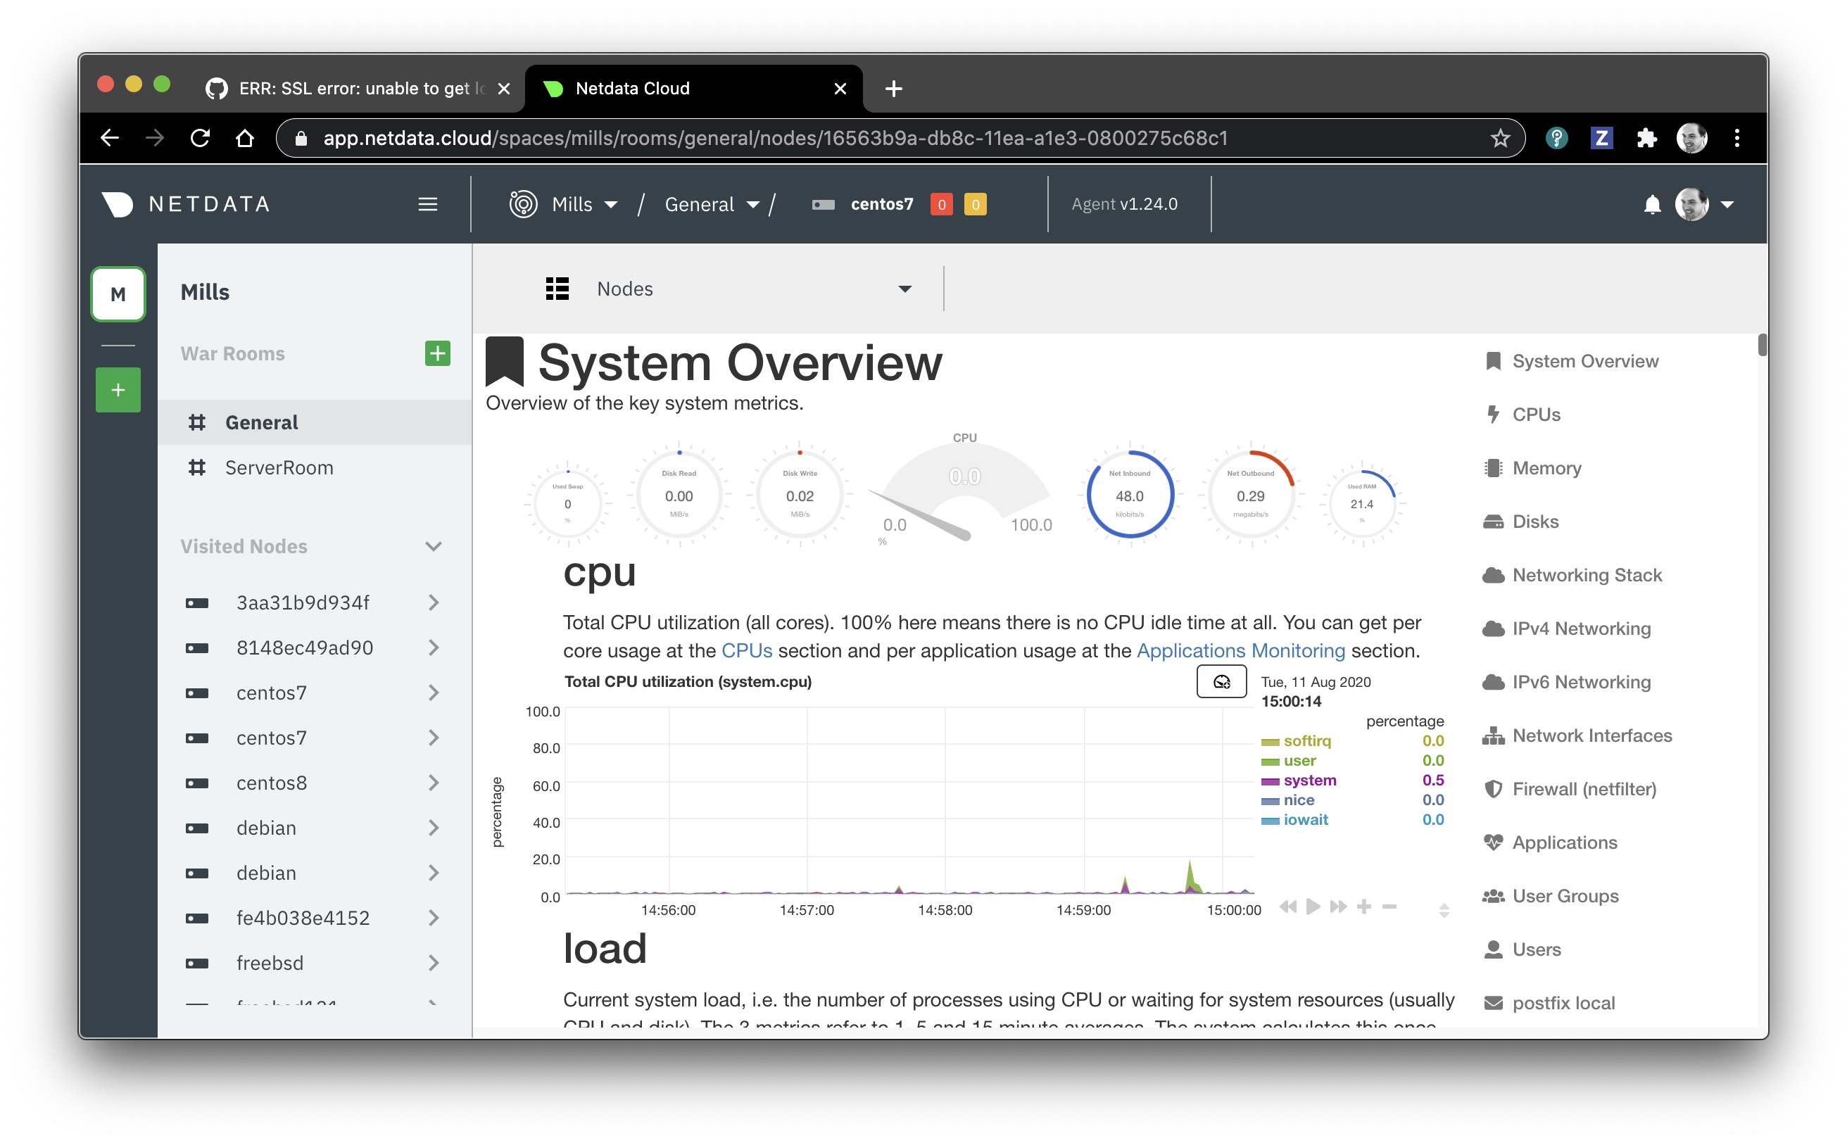Click the Network Interfaces icon
The image size is (1847, 1143).
tap(1493, 735)
